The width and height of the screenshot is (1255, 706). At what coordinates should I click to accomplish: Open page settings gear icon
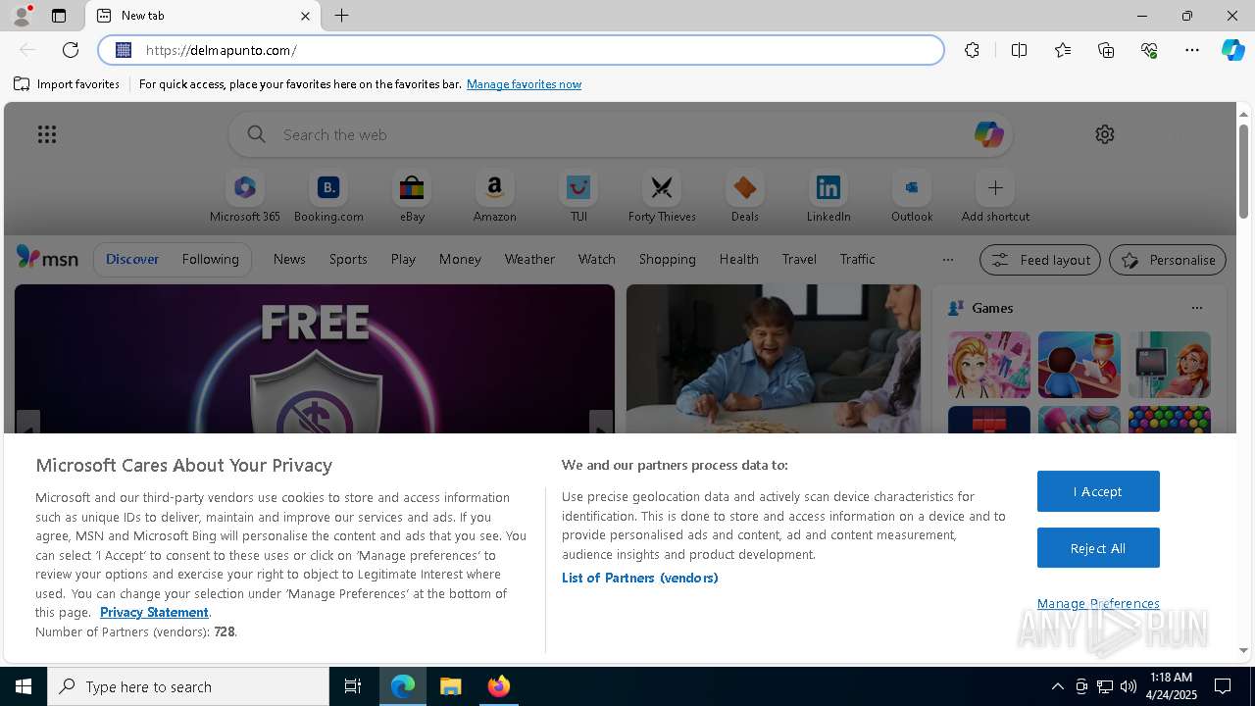[x=1105, y=134]
